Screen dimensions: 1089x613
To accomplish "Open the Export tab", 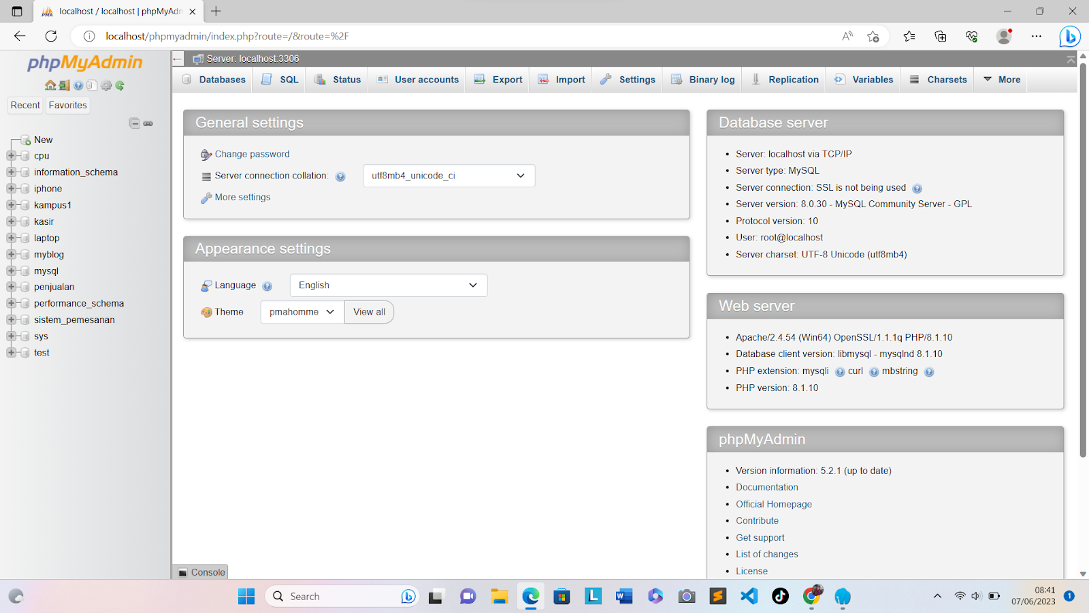I will click(498, 80).
